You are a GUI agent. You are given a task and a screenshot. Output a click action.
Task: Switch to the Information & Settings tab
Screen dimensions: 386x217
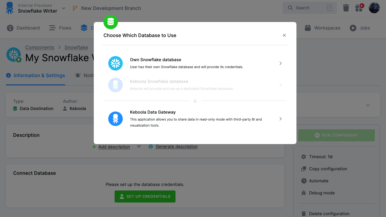coord(35,75)
